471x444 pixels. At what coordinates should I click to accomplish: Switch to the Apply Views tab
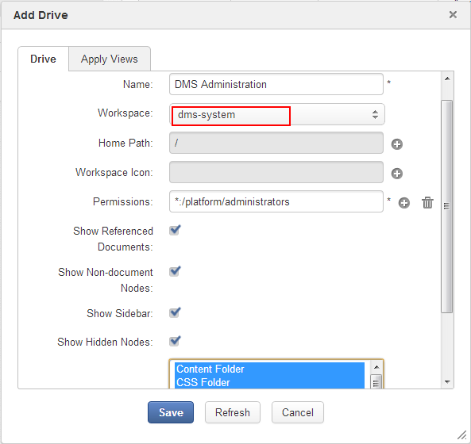pos(110,59)
